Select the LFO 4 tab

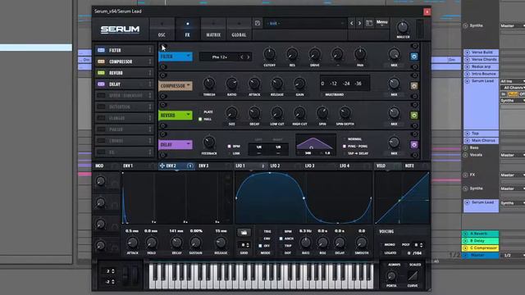coord(345,166)
